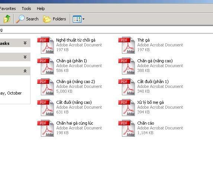
Task: Select the Chăn cáo PDF file icon
Action: click(x=127, y=128)
